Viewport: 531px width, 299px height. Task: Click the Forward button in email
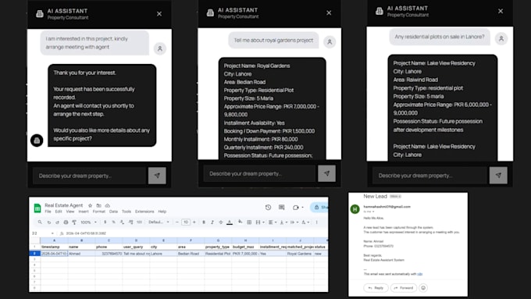[x=404, y=288]
